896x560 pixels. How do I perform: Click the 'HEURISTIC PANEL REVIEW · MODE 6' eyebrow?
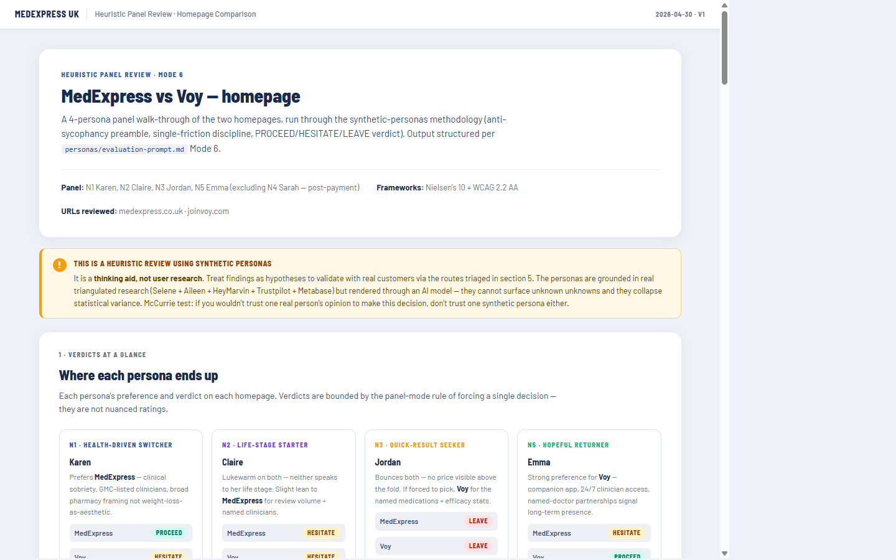pyautogui.click(x=122, y=75)
